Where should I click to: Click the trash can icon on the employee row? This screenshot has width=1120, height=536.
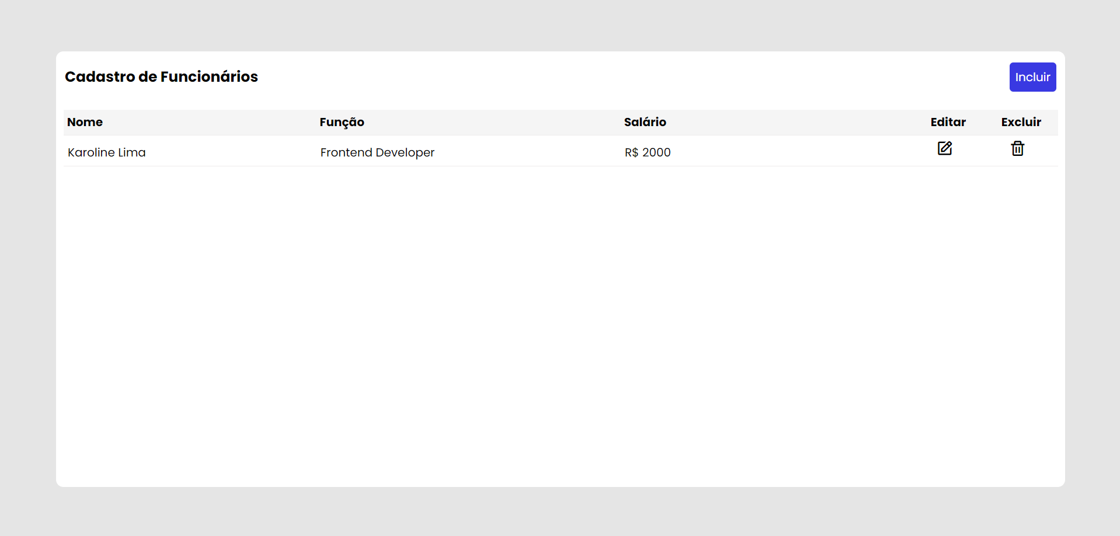pos(1017,148)
